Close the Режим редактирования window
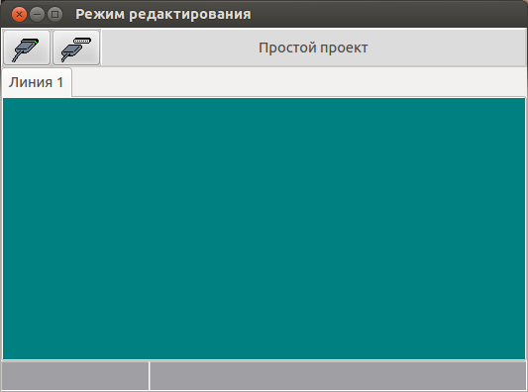Image resolution: width=528 pixels, height=392 pixels. point(19,15)
